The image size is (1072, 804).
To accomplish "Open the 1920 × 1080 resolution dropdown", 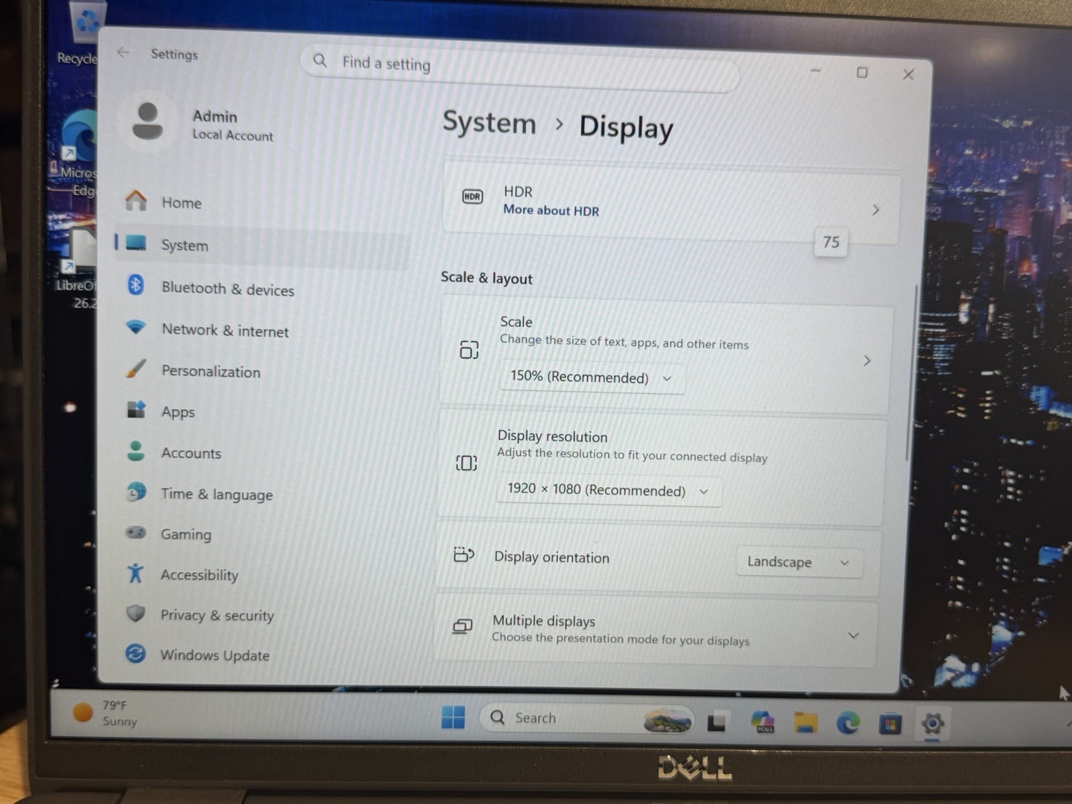I will [x=609, y=490].
